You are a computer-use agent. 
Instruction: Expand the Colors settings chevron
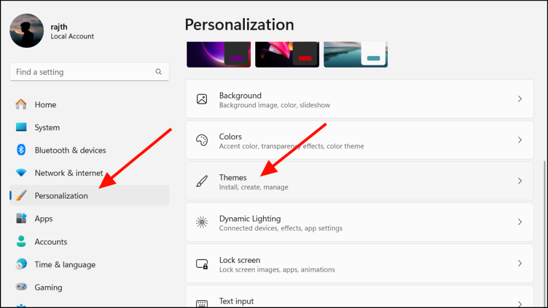[520, 140]
